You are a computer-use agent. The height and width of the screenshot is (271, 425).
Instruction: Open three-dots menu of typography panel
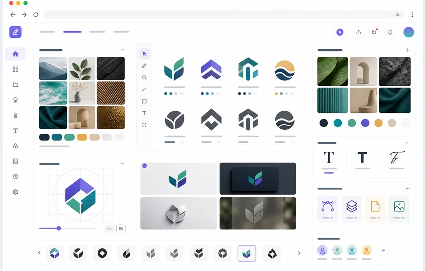407,143
